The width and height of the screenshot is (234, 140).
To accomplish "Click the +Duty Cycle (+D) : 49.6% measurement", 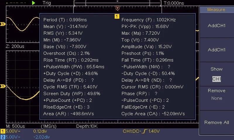I will coord(70,73).
